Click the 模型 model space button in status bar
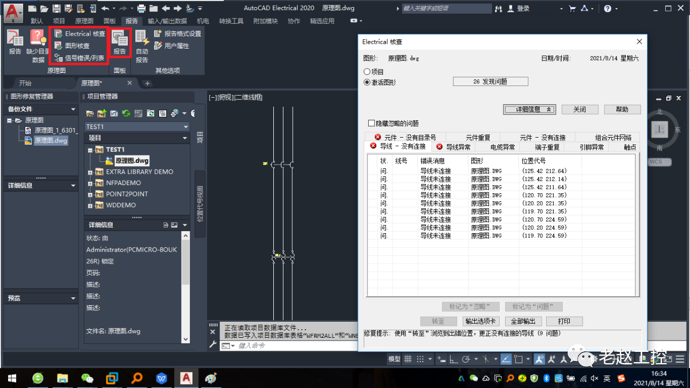 395,359
